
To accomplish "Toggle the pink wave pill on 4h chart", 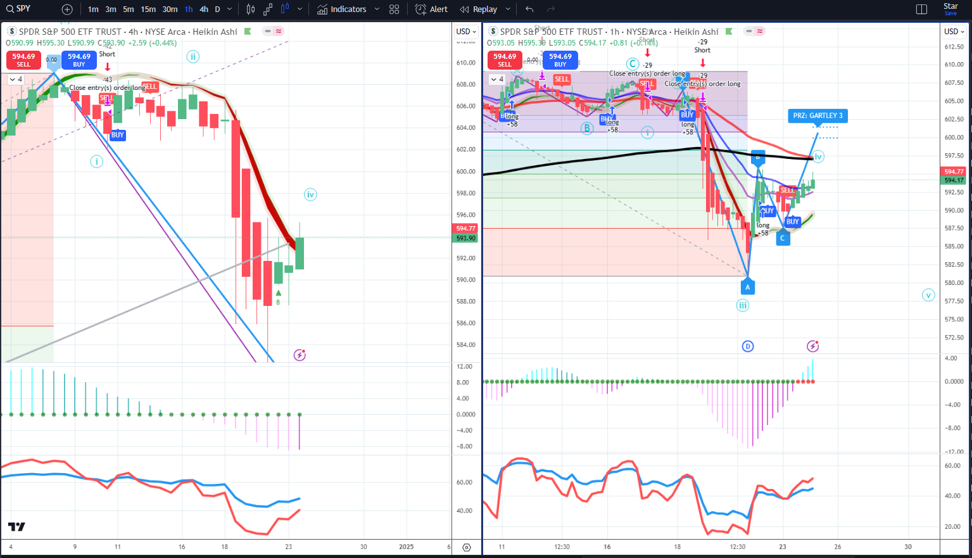I will (279, 31).
